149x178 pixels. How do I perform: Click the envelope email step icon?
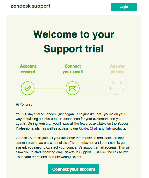pos(73,88)
